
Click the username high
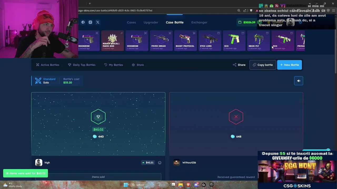coord(47,162)
